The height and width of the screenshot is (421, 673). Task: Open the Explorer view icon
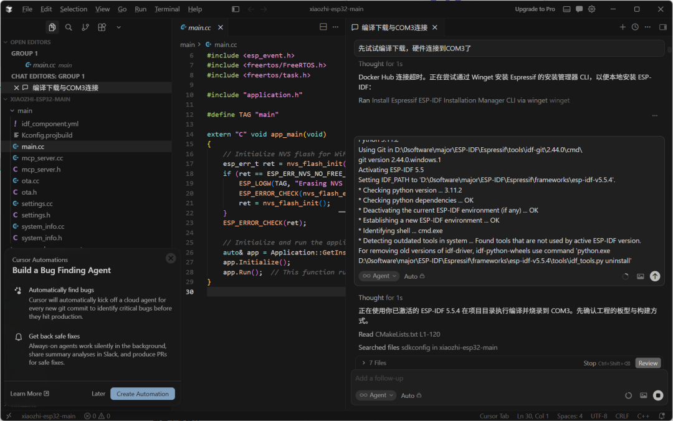click(x=52, y=27)
